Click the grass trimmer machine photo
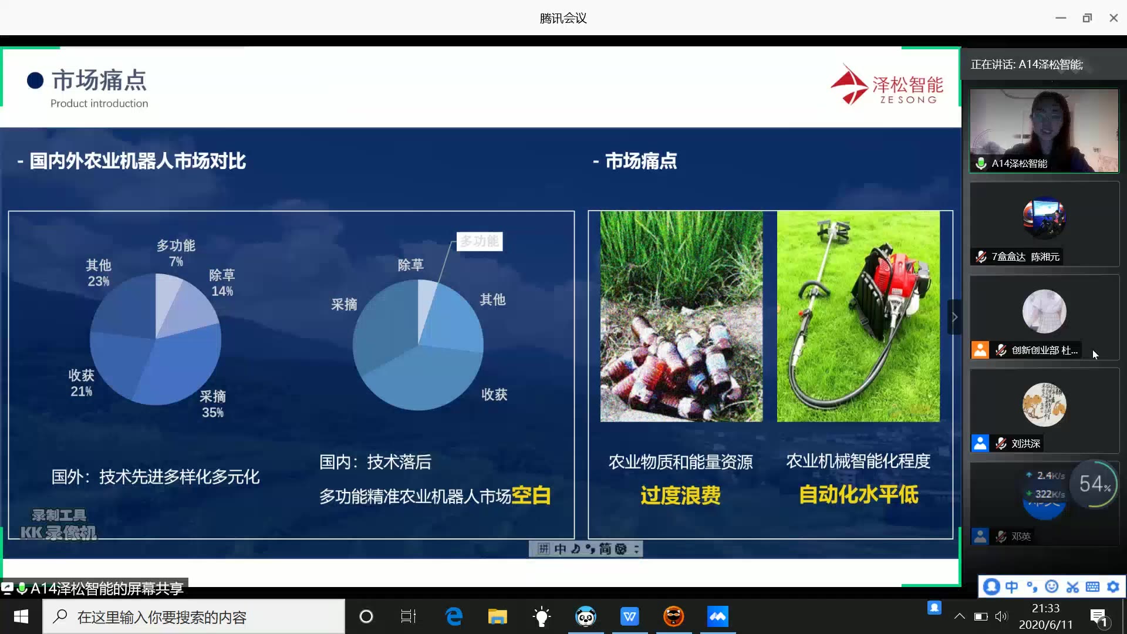Viewport: 1127px width, 634px height. pos(858,316)
